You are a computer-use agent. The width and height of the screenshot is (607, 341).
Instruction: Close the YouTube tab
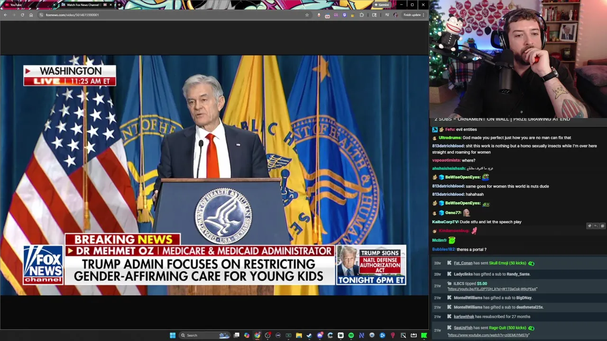tap(54, 5)
